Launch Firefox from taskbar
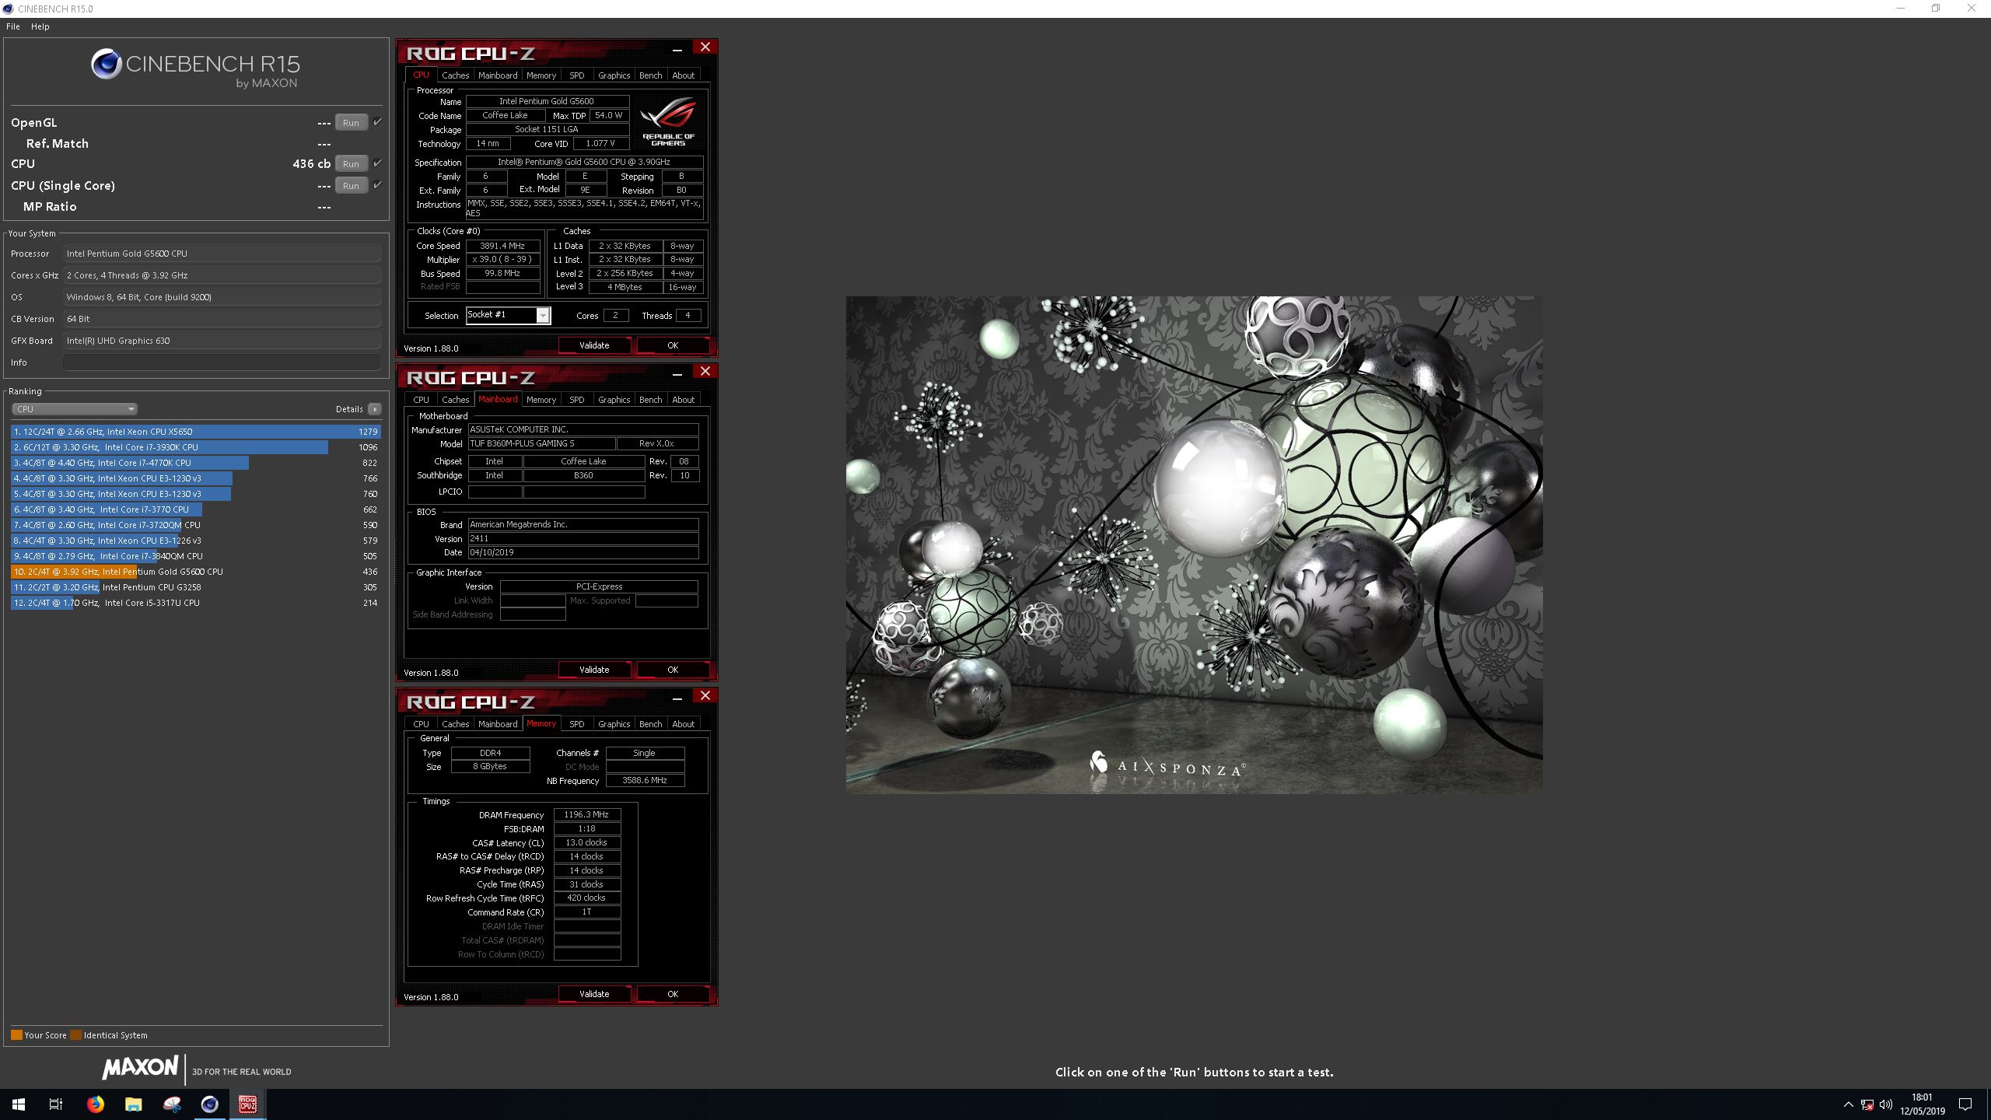 [95, 1104]
